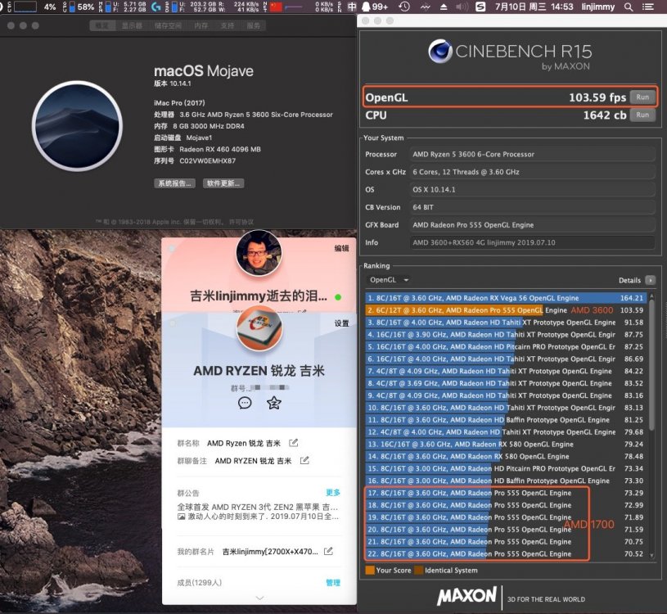Click the user avatar photo on profile card
This screenshot has height=614, width=667.
[x=259, y=253]
